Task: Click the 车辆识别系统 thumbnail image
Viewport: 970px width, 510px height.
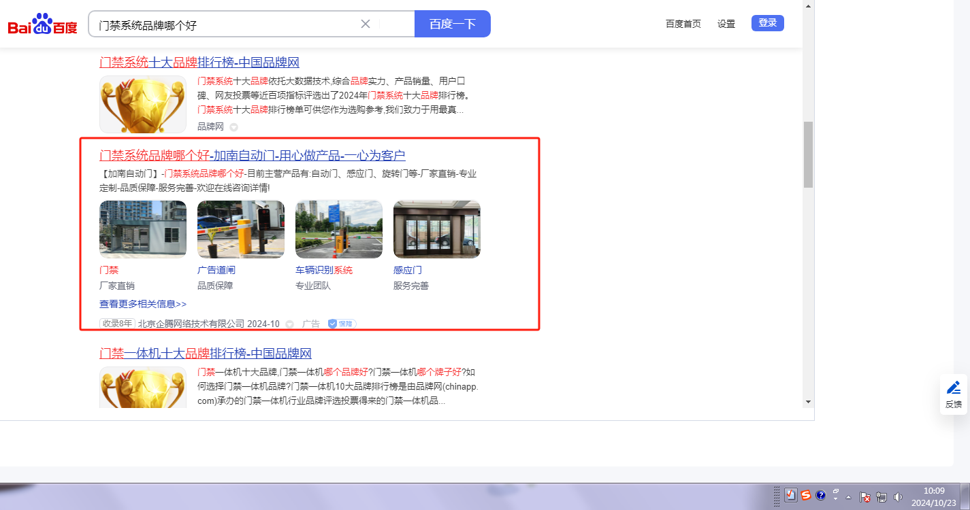Action: [339, 229]
